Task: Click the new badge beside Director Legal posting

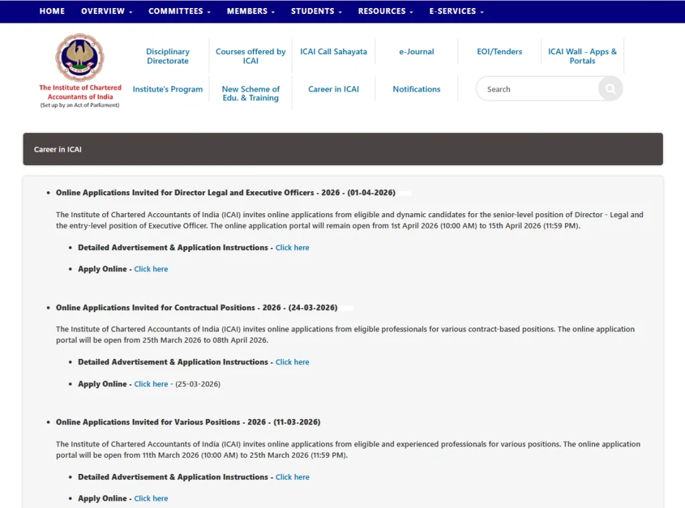Action: point(405,192)
